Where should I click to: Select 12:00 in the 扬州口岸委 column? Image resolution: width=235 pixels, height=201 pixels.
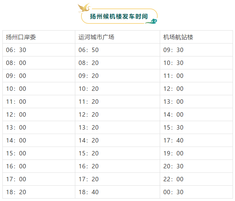pos(39,115)
